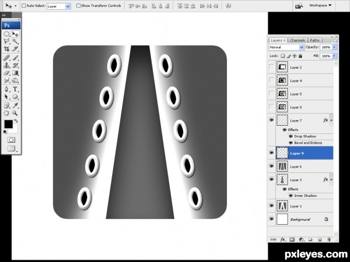
Task: Hide Layer 7 using eye icon
Action: [x=271, y=120]
